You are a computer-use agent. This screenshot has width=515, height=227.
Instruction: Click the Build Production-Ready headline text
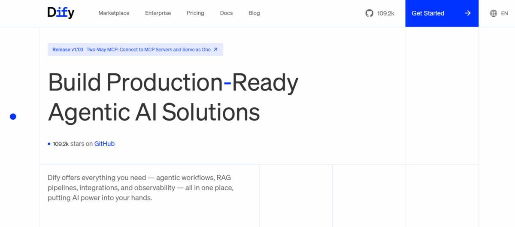(x=173, y=83)
